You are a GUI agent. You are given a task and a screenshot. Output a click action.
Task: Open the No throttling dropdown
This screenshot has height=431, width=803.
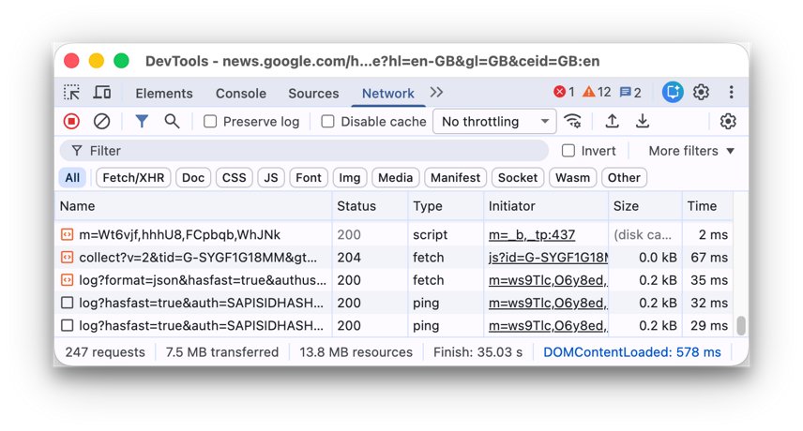click(x=494, y=121)
